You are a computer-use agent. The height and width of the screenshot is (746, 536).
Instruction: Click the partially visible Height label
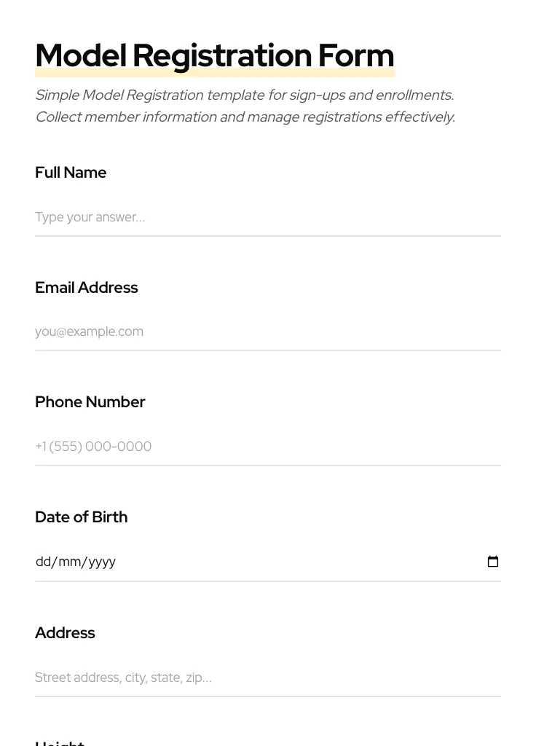pos(60,742)
